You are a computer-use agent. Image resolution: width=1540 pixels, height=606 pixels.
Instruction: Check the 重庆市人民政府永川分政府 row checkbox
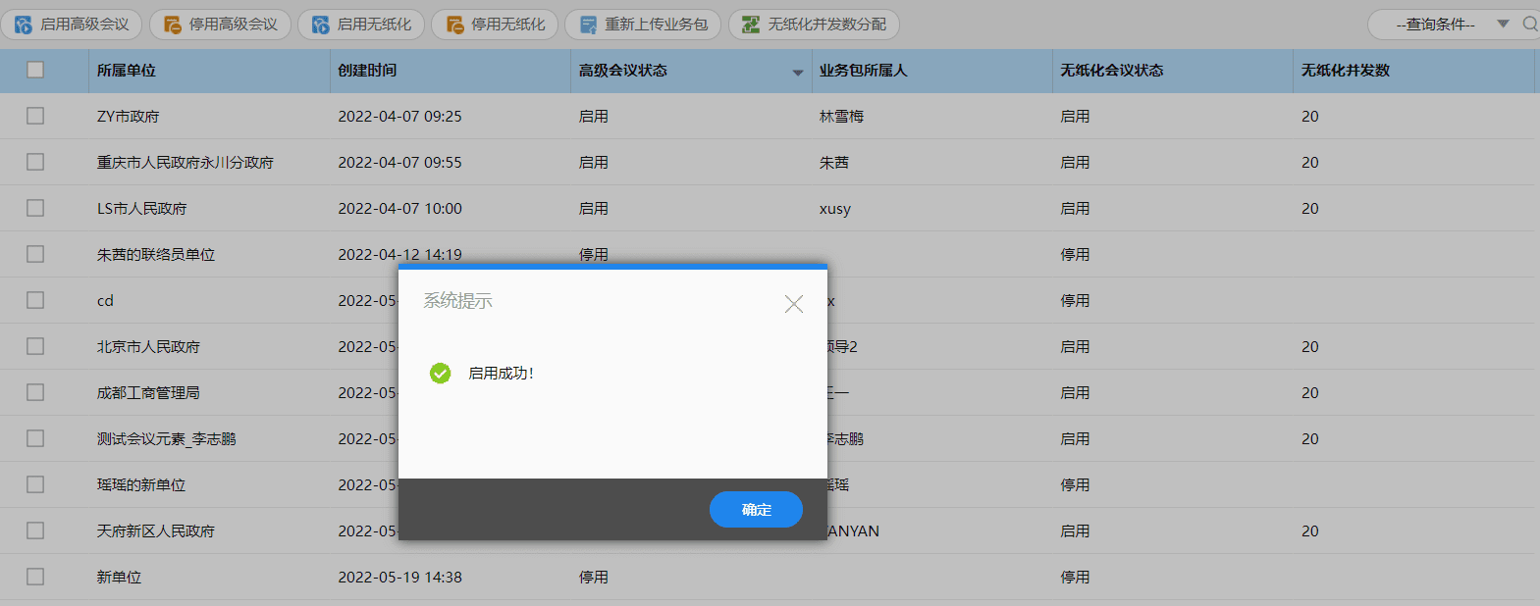35,162
